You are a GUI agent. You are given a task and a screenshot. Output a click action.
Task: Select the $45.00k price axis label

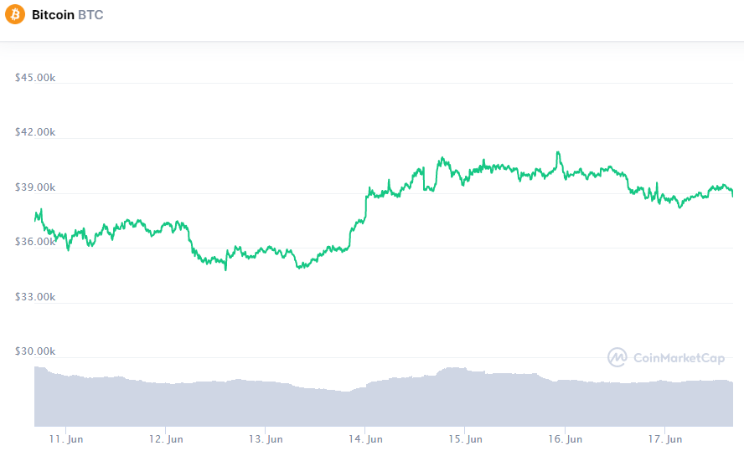pos(35,78)
